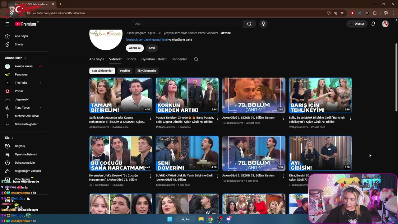The height and width of the screenshot is (224, 398).
Task: Click the browser address bar URL
Action: tap(59, 13)
